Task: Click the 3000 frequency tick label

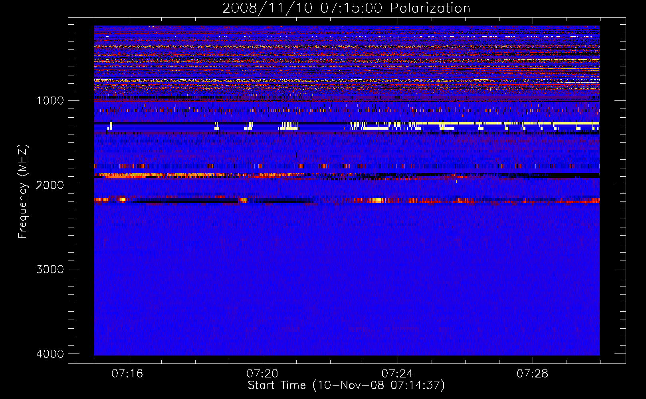Action: [50, 269]
